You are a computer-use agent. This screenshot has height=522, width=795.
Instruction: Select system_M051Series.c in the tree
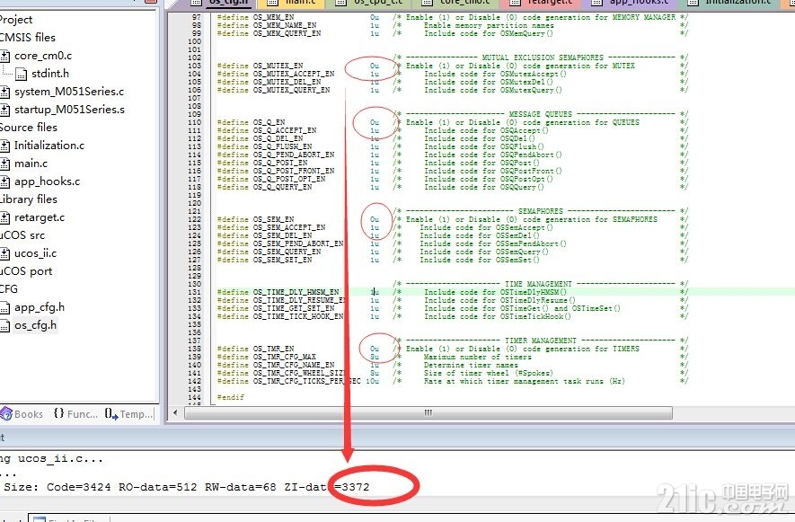pyautogui.click(x=69, y=92)
